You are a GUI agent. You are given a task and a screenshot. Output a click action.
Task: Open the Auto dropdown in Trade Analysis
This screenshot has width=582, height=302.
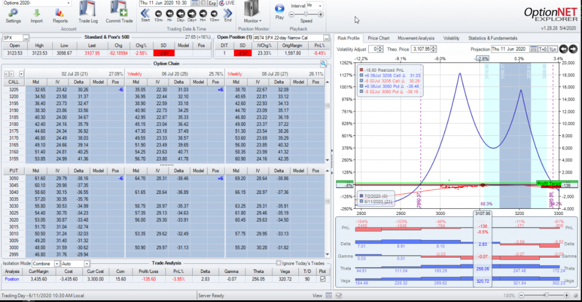[86, 264]
